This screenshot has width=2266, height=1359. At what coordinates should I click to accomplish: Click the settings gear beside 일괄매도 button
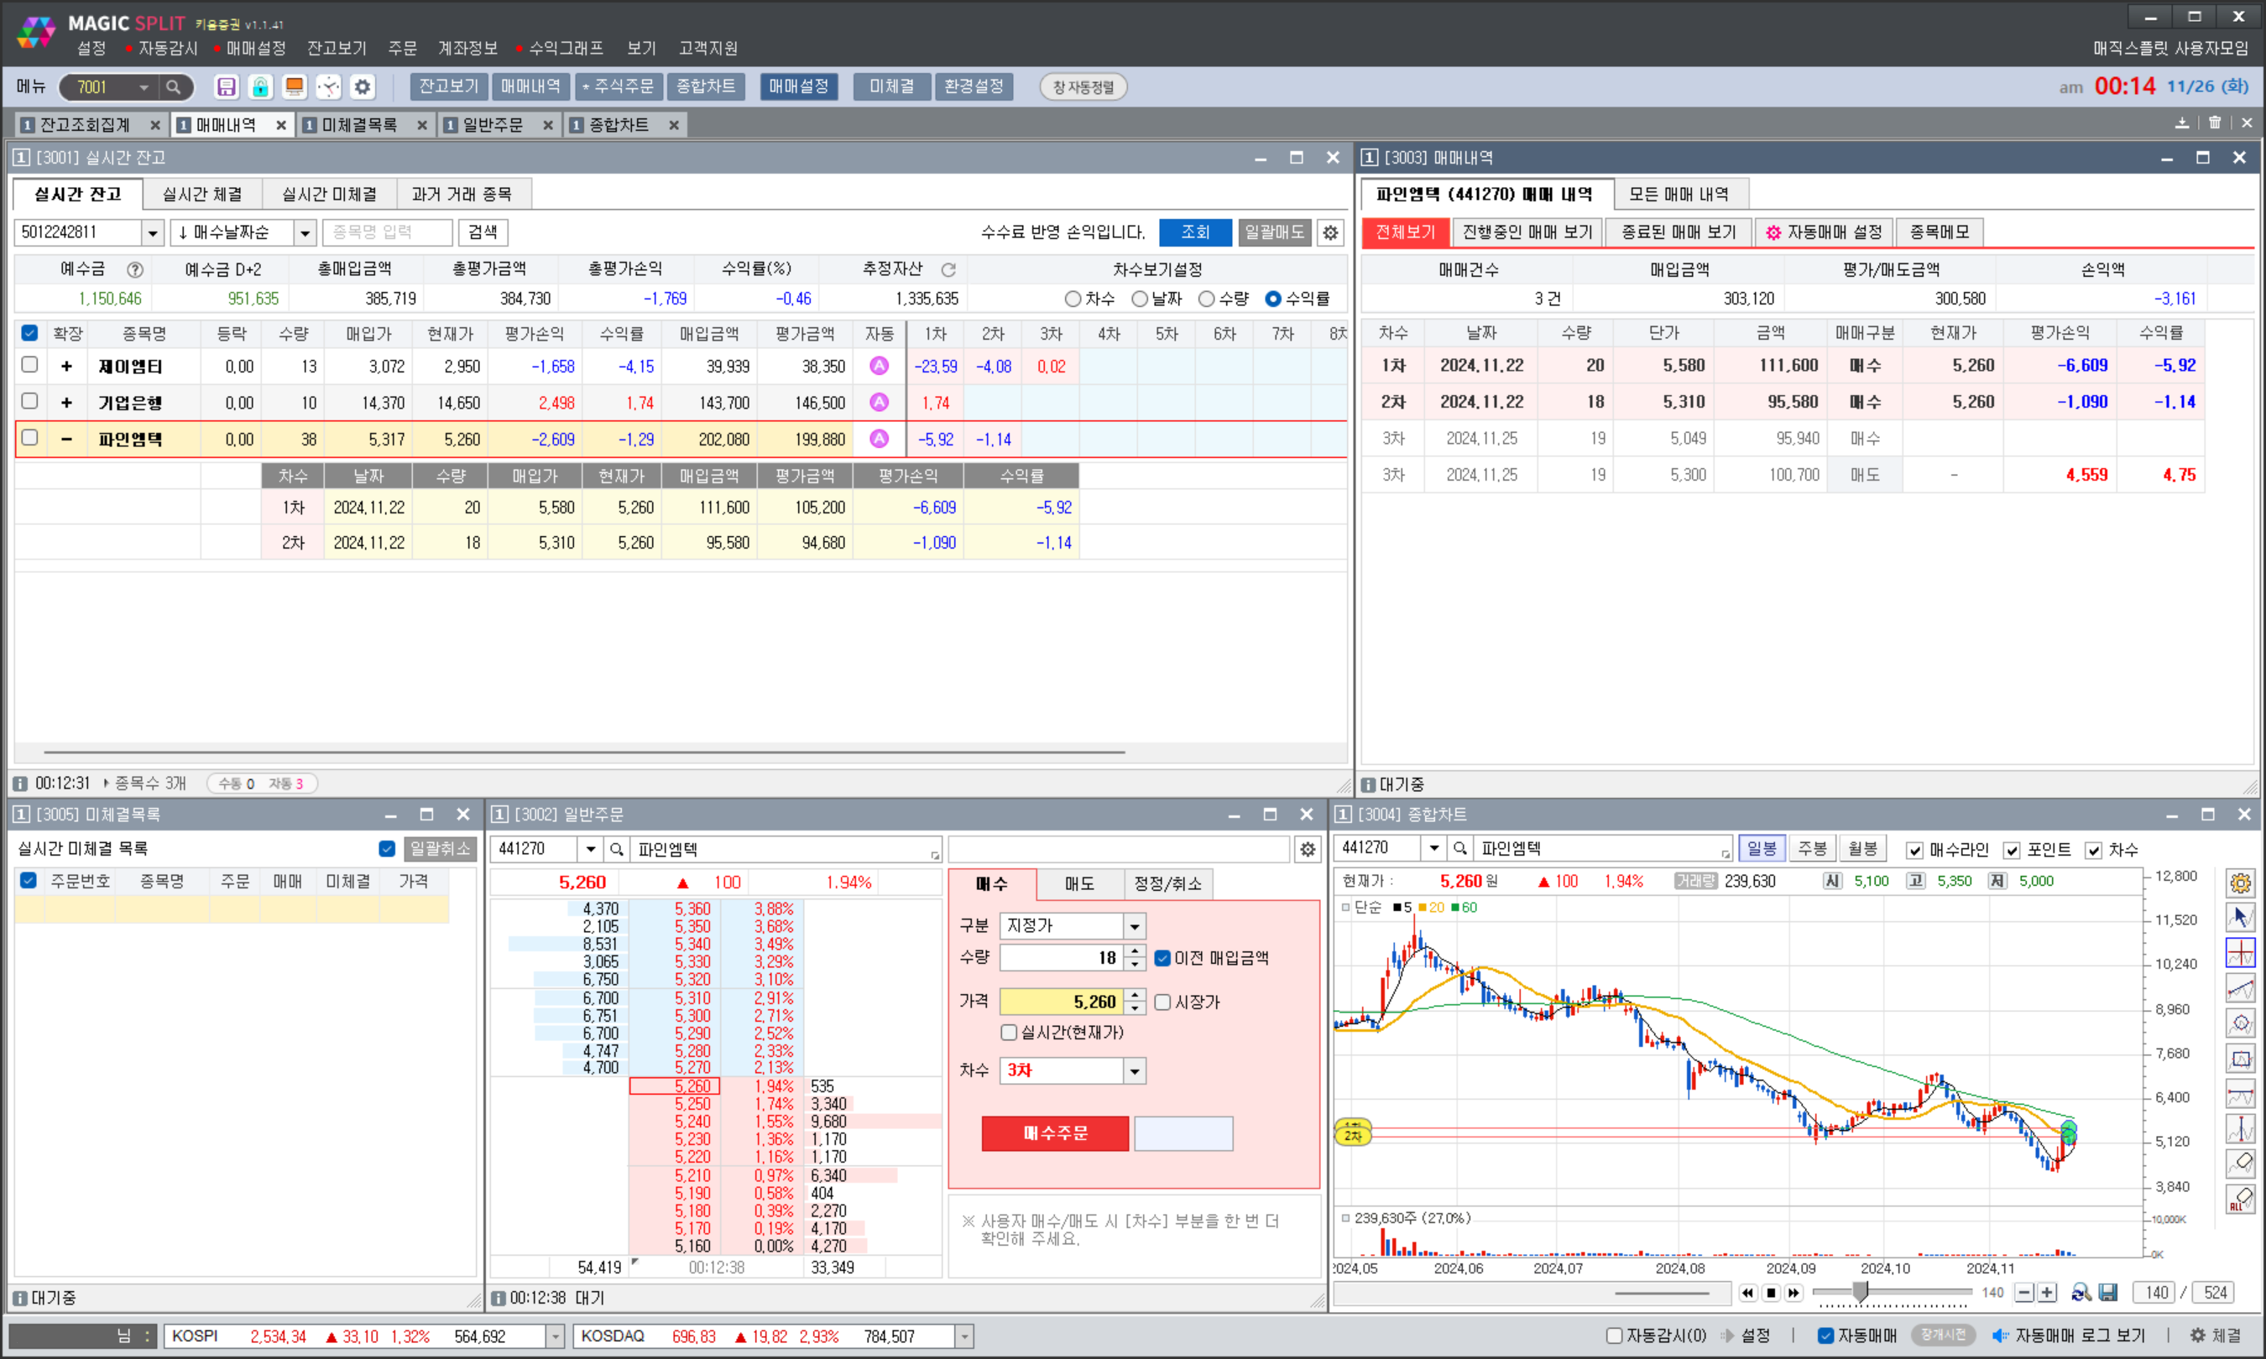(1330, 232)
